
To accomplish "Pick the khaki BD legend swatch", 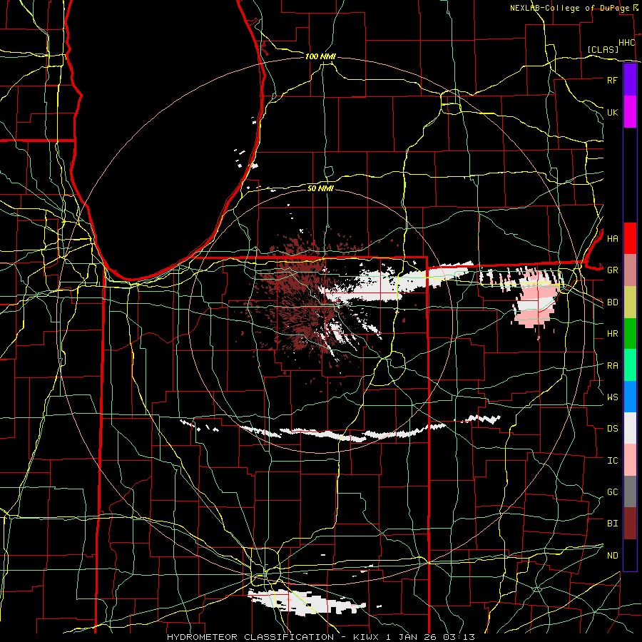I will [630, 302].
